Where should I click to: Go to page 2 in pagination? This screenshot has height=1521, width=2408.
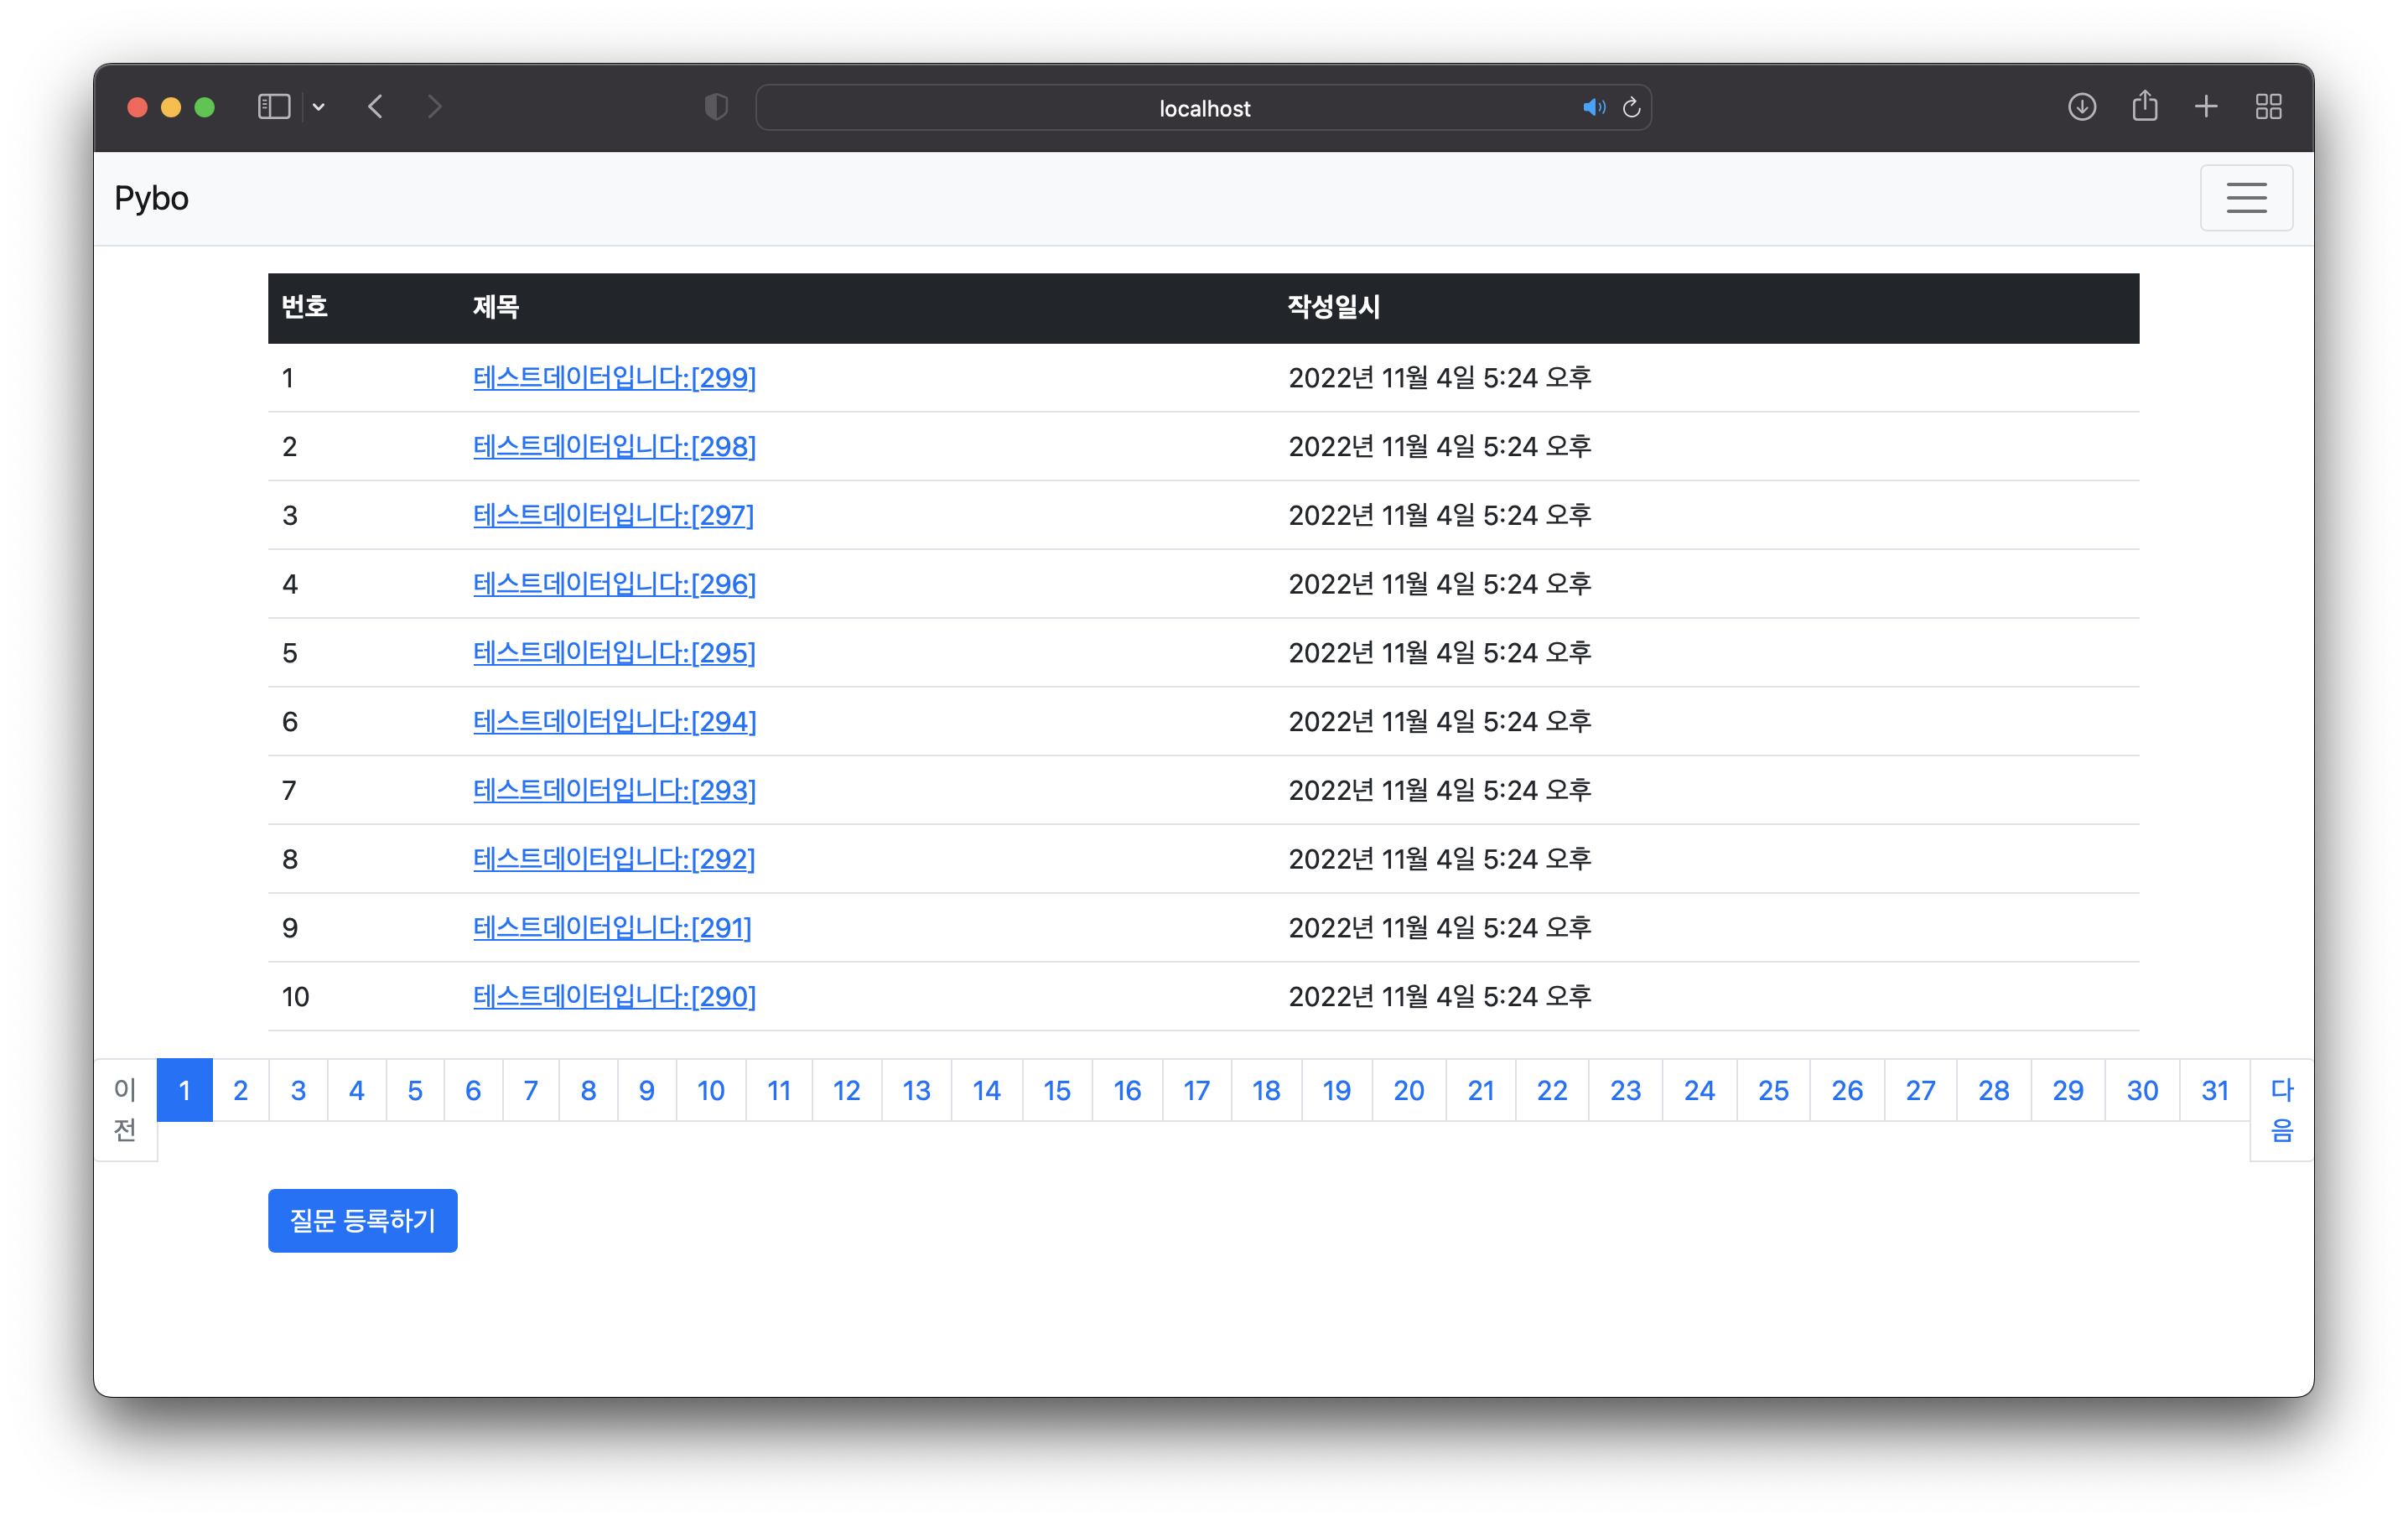(240, 1090)
